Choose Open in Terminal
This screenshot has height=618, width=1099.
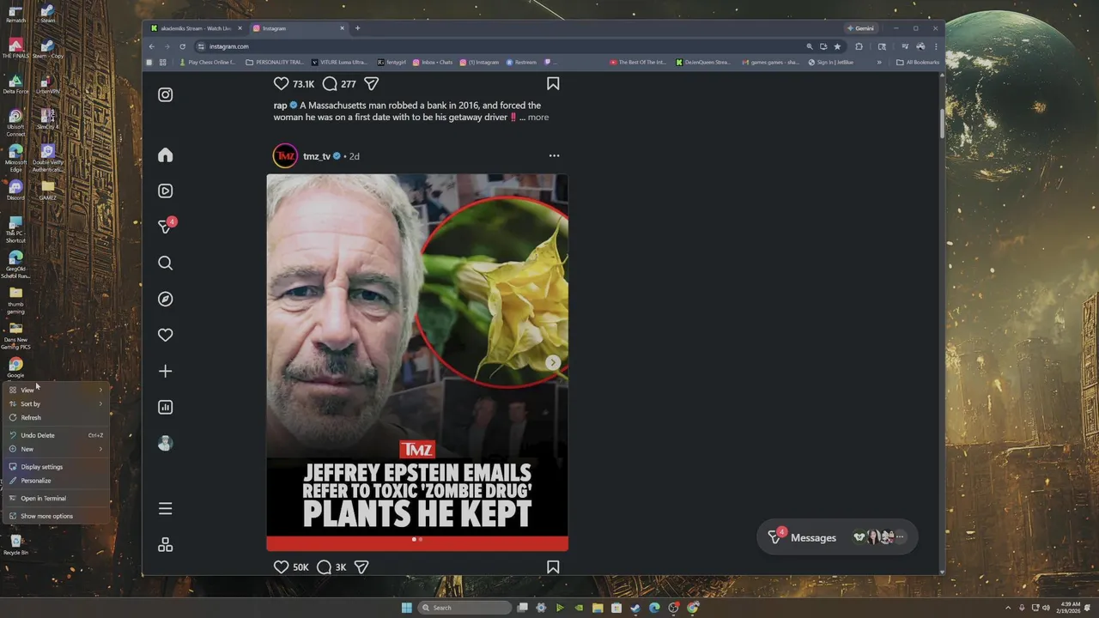pos(56,498)
